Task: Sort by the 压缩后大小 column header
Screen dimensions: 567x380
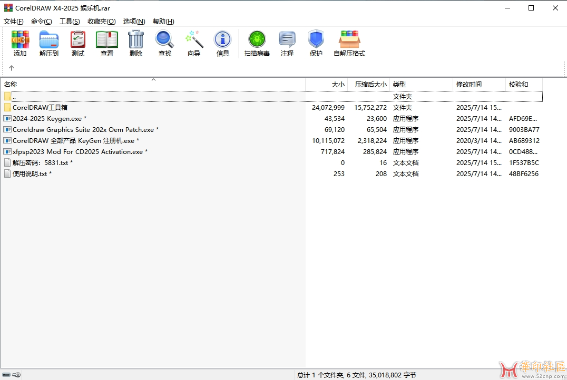Action: 368,85
